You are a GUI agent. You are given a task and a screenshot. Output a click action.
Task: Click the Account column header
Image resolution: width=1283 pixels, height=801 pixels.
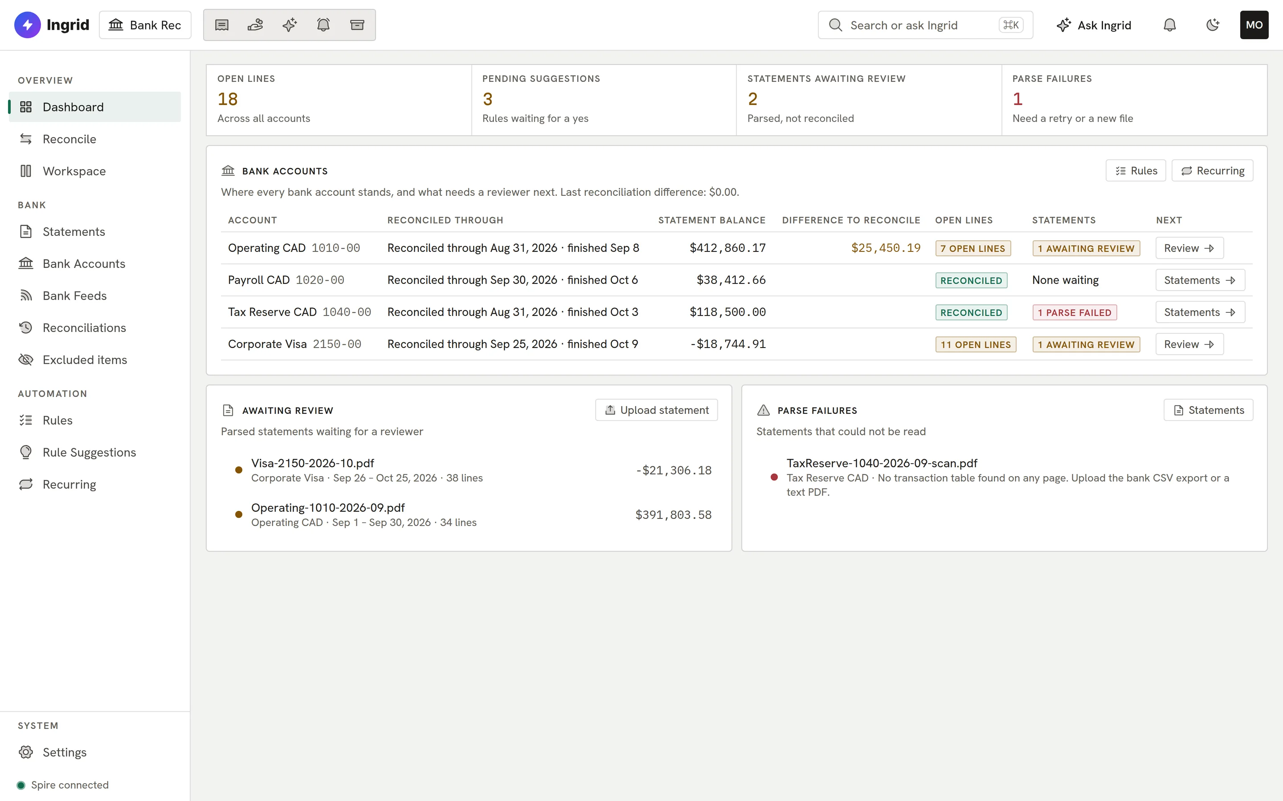(252, 220)
